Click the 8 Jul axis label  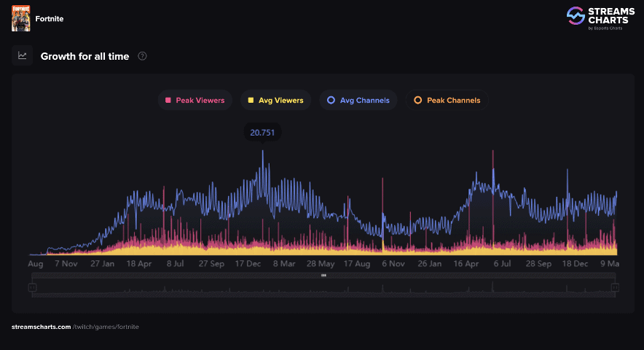pos(175,264)
